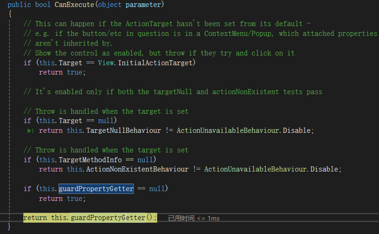Click the green Run to Click icon
Screen dimensions: 379x234
(x=30, y=131)
